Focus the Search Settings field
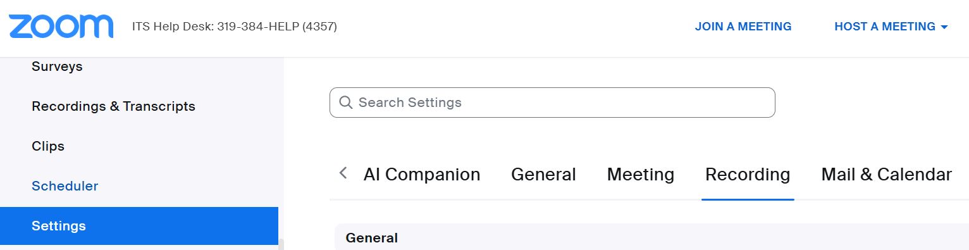Viewport: 969px width, 250px height. (552, 103)
